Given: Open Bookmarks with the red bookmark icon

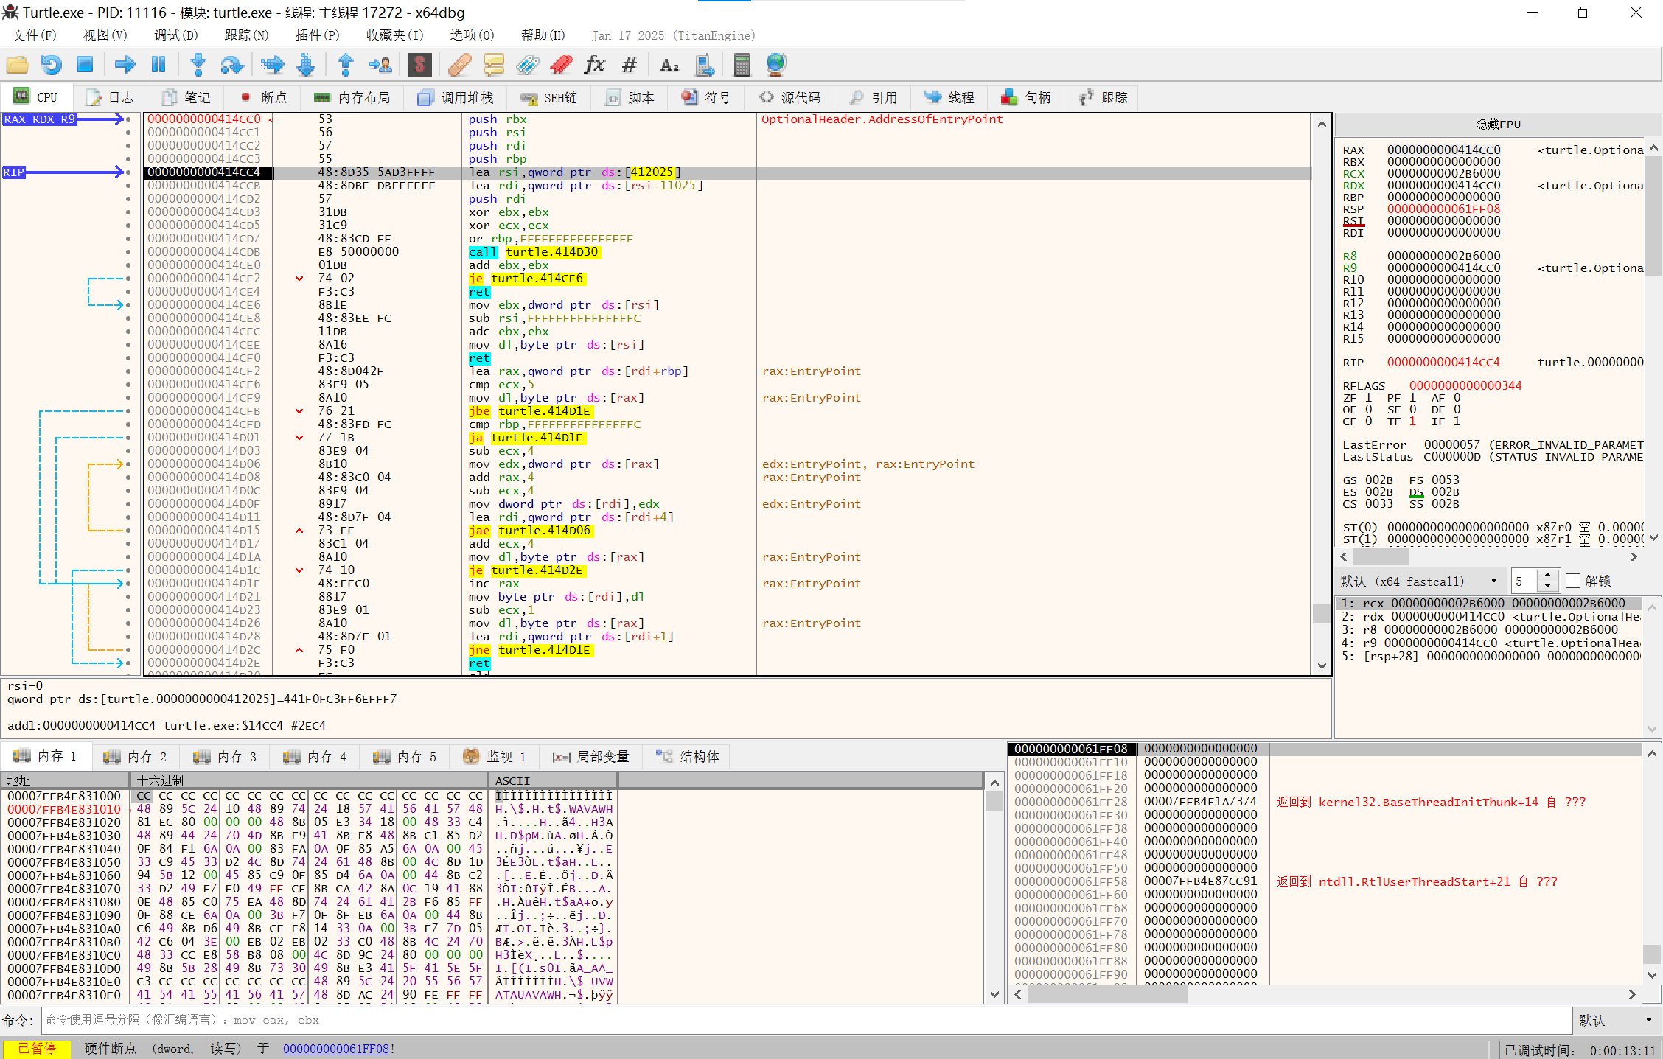Looking at the screenshot, I should (561, 65).
